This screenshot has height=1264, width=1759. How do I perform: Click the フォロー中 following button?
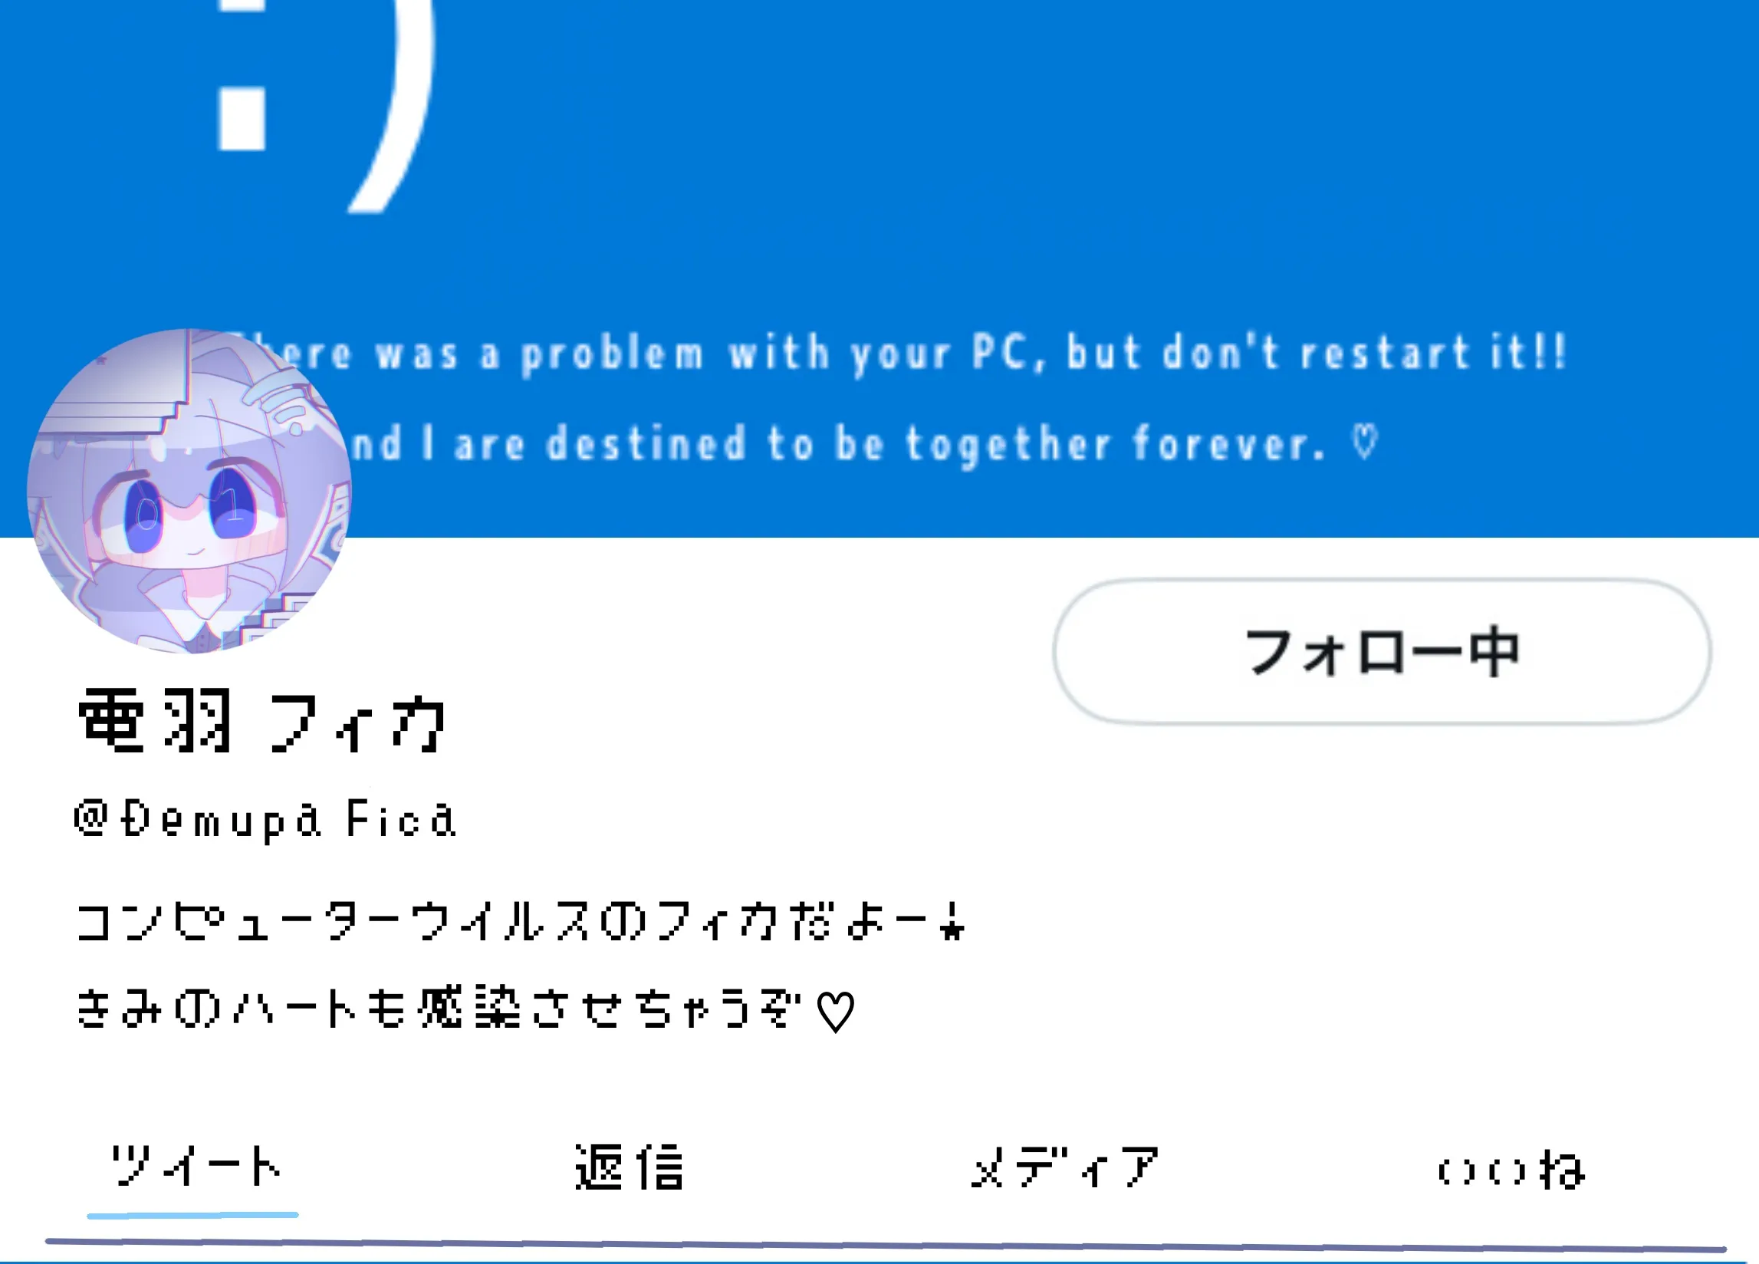[x=1381, y=652]
